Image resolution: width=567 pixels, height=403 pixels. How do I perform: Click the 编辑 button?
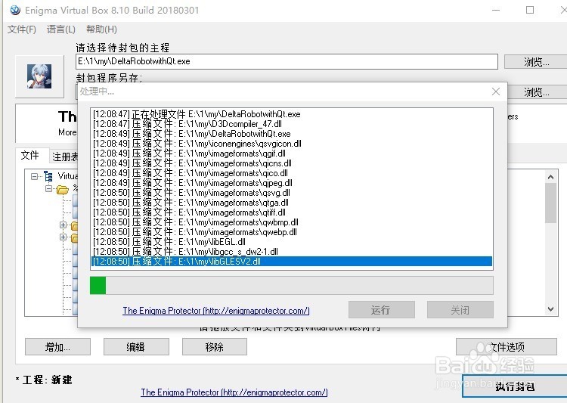point(136,347)
